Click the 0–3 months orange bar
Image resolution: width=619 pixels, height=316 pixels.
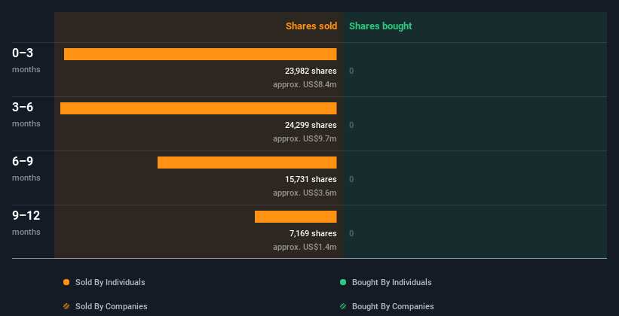click(200, 54)
